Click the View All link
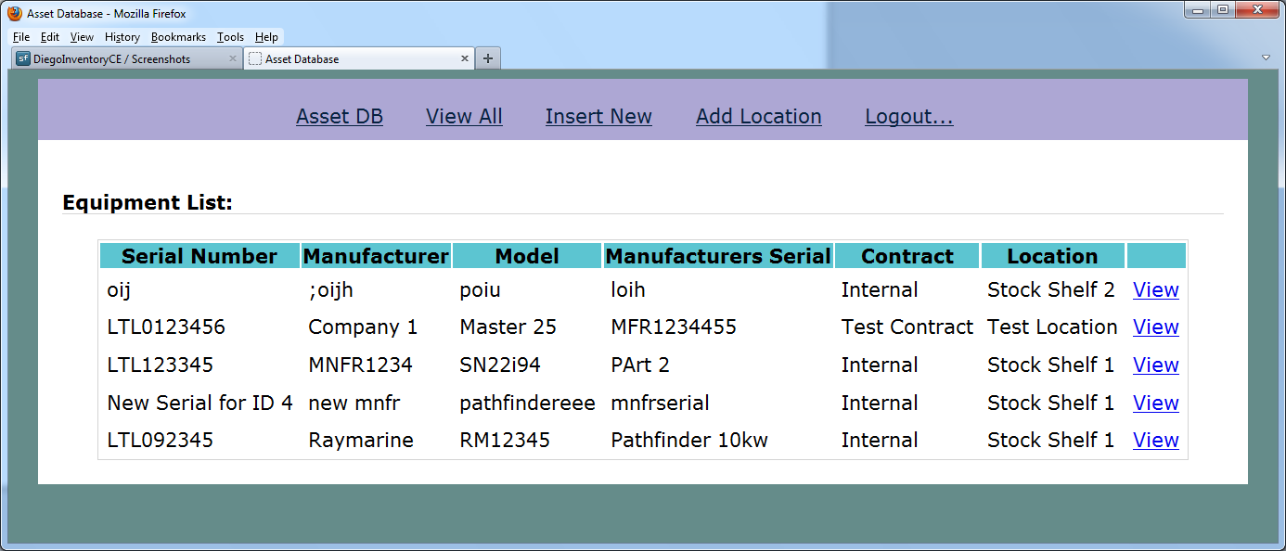This screenshot has height=551, width=1286. (464, 116)
